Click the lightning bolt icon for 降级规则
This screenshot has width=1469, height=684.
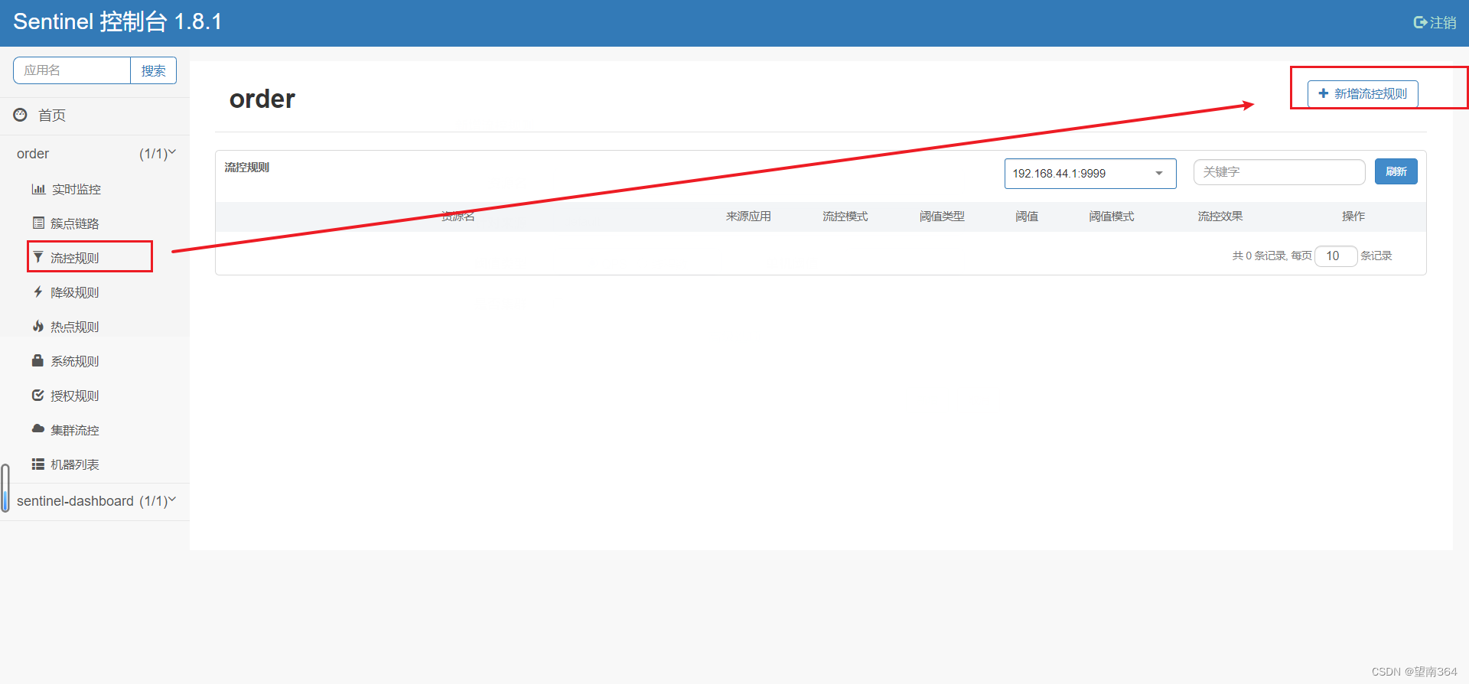point(38,292)
